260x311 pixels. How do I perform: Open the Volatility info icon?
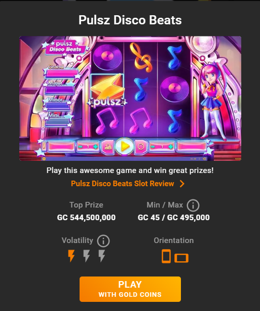coord(103,241)
